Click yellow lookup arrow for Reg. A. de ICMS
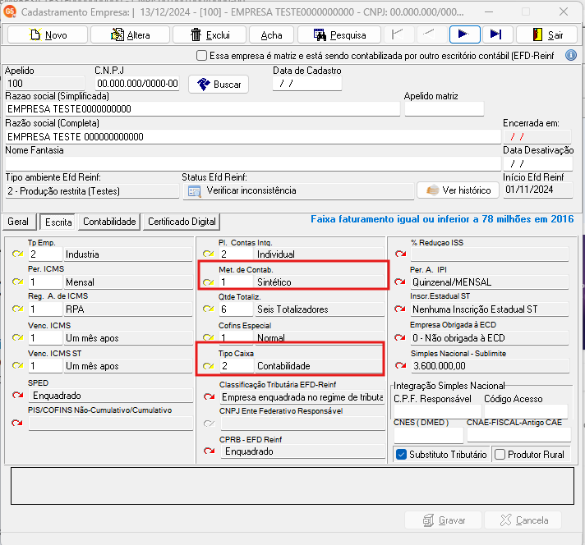This screenshot has width=585, height=545. coord(17,309)
